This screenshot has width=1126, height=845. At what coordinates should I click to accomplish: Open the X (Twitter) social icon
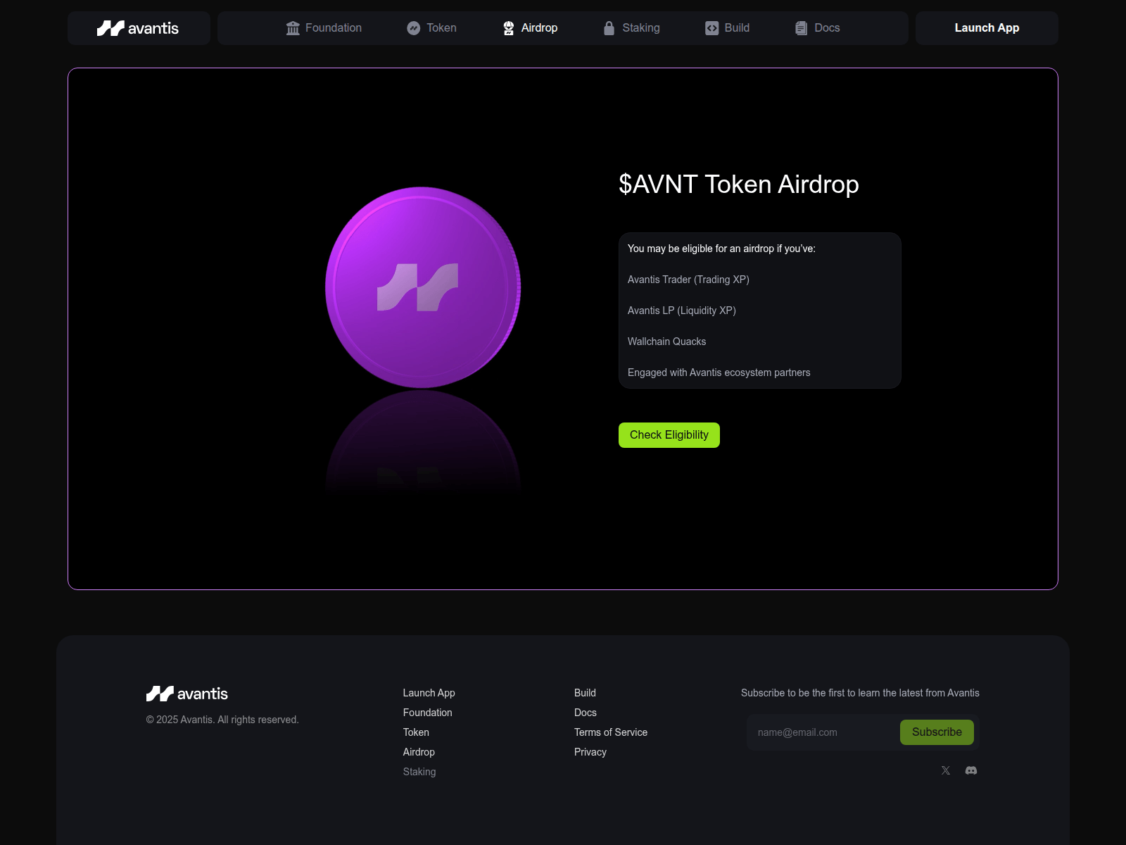click(x=945, y=770)
